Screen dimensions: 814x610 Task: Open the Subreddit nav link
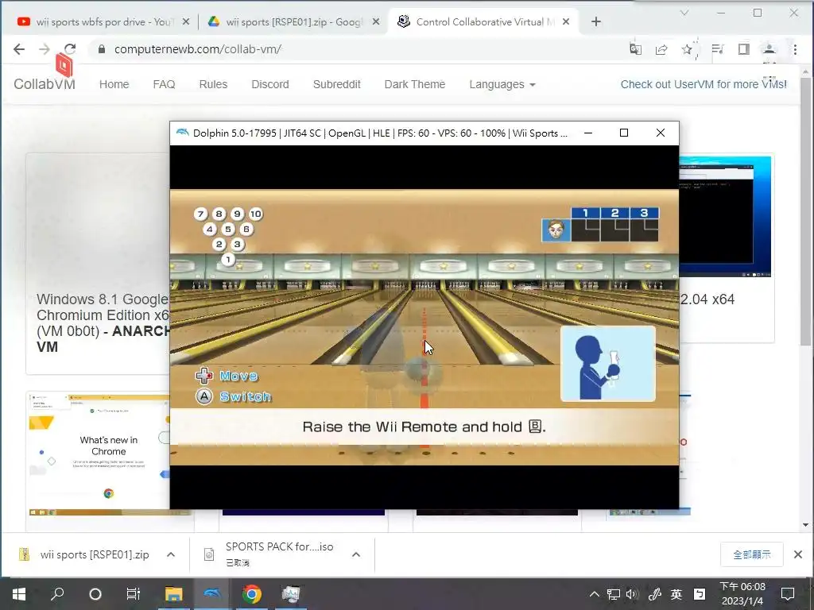coord(336,84)
